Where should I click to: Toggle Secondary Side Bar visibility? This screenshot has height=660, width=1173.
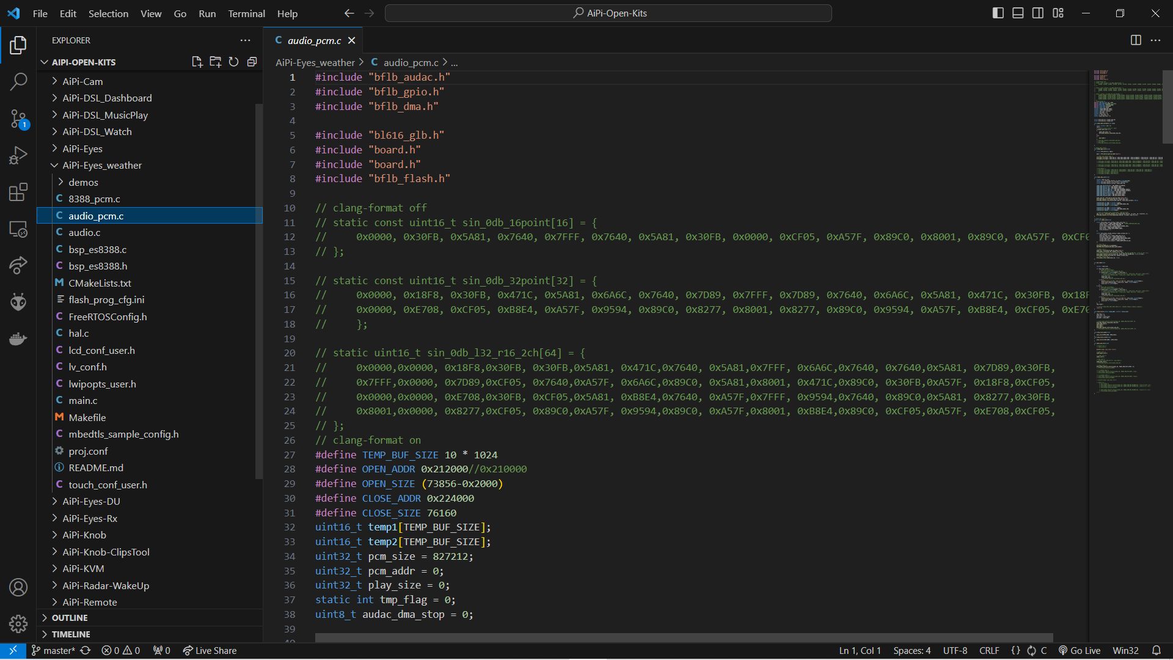coord(1038,13)
